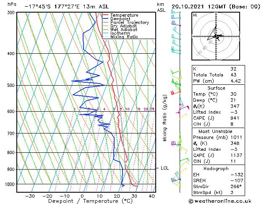Viewport: 264px width, 204px height.
Task: Click the Most Unstable CAPE value 1137
Action: 236,155
